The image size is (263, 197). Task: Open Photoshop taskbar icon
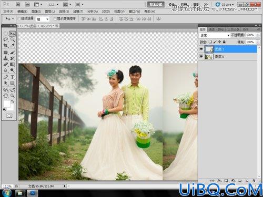pyautogui.click(x=33, y=193)
